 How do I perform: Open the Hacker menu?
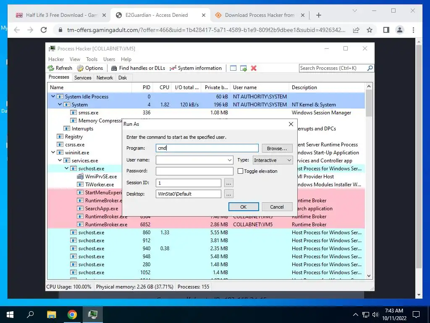coord(56,59)
